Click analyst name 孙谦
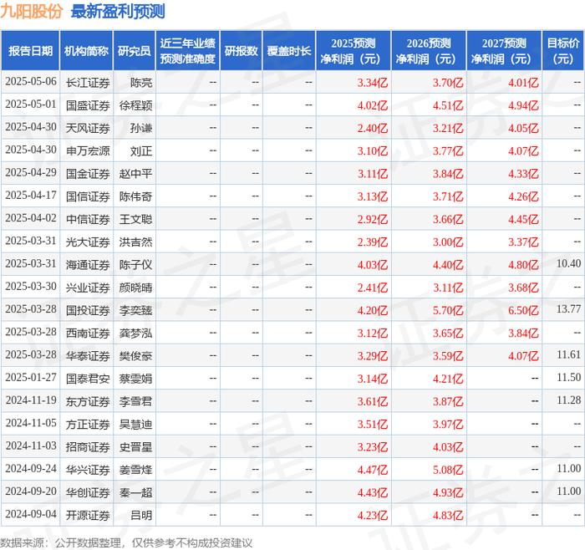 141,128
